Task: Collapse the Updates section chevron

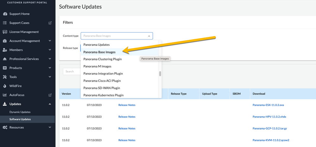Action: tap(50, 104)
